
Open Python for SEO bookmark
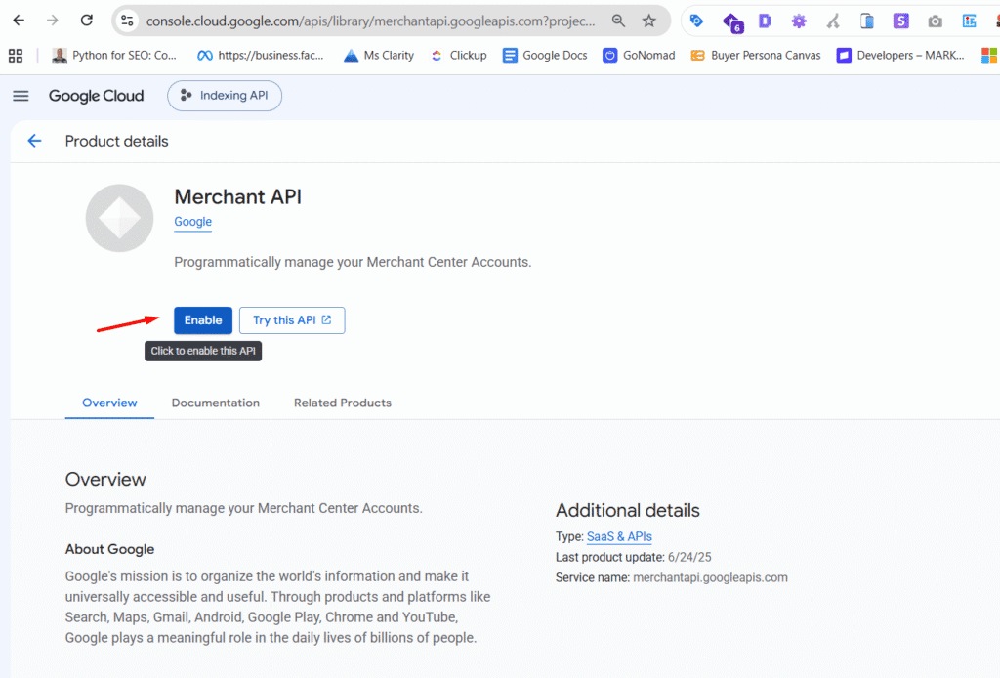tap(114, 56)
